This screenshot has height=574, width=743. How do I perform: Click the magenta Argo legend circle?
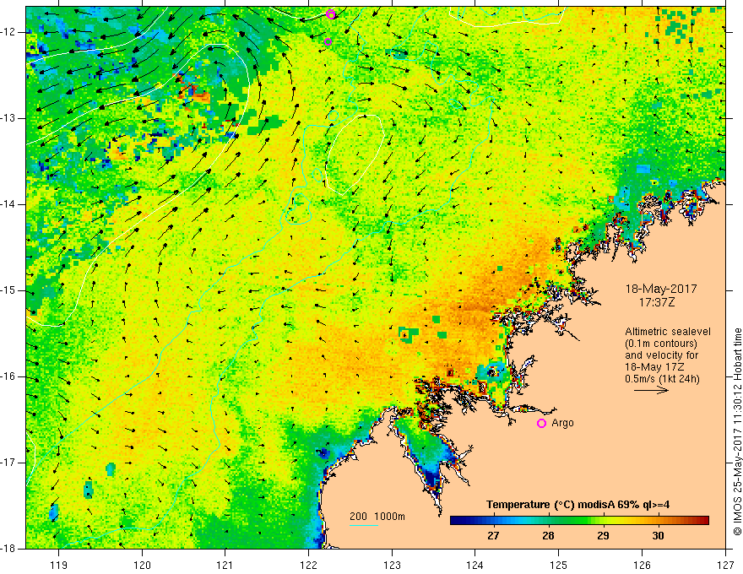(x=541, y=423)
